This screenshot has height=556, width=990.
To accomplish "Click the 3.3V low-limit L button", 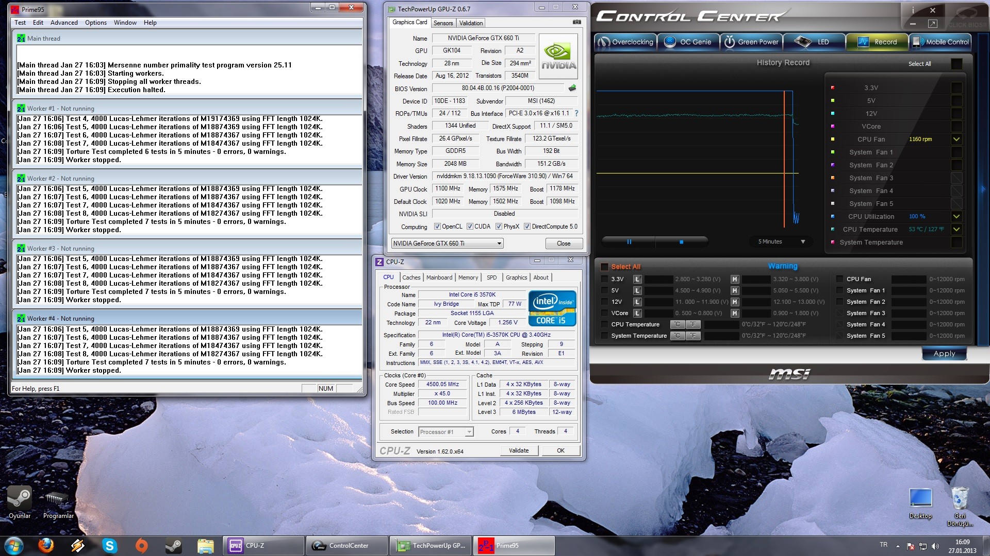I will point(637,279).
